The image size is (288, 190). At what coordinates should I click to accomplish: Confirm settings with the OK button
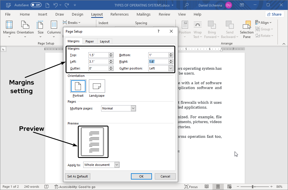coord(141,176)
